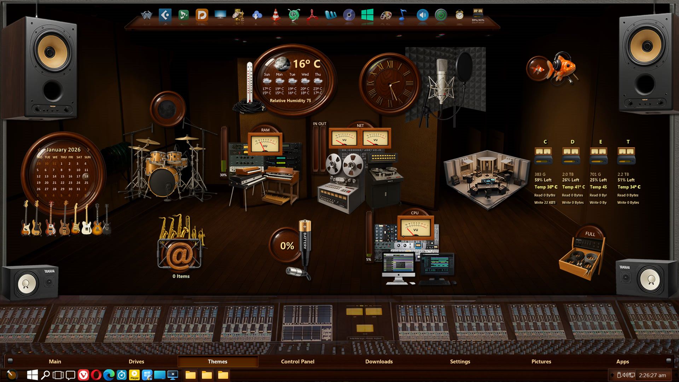Open the email @ widget icon
Image resolution: width=679 pixels, height=382 pixels.
(x=180, y=254)
